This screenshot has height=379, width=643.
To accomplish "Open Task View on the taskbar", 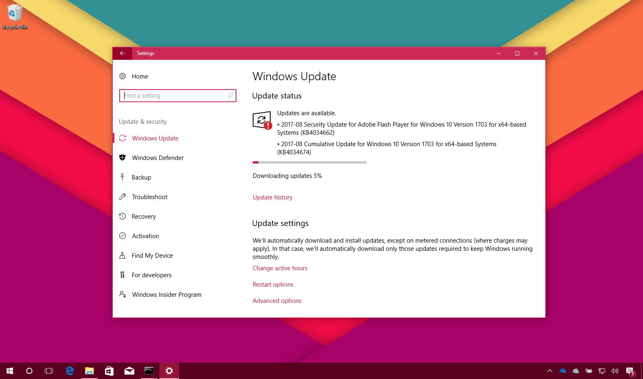I will pyautogui.click(x=49, y=371).
